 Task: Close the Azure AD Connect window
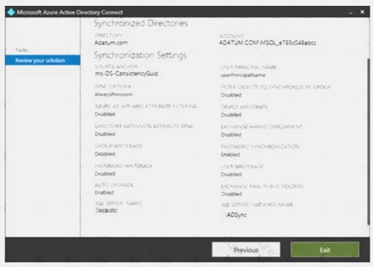click(362, 12)
